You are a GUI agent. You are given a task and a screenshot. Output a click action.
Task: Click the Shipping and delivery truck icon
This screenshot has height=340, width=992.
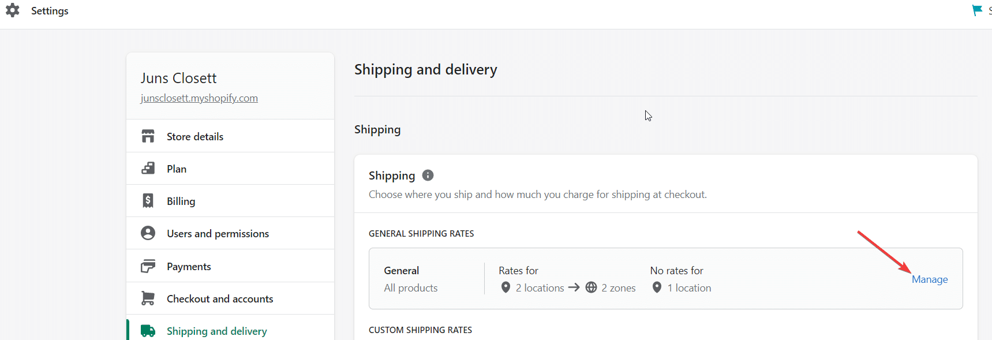(x=148, y=331)
